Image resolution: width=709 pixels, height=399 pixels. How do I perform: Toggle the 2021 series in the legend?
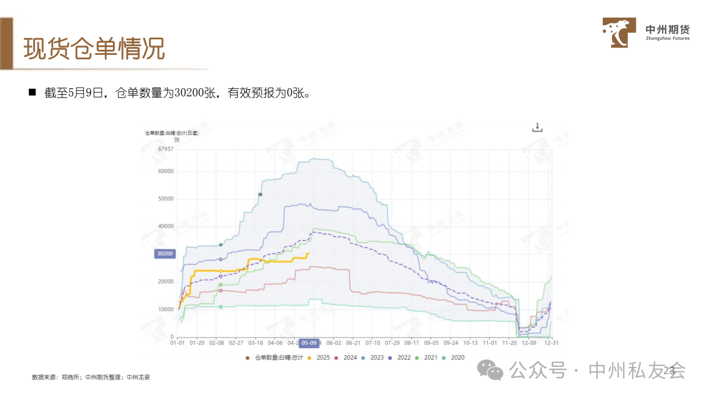tap(427, 358)
